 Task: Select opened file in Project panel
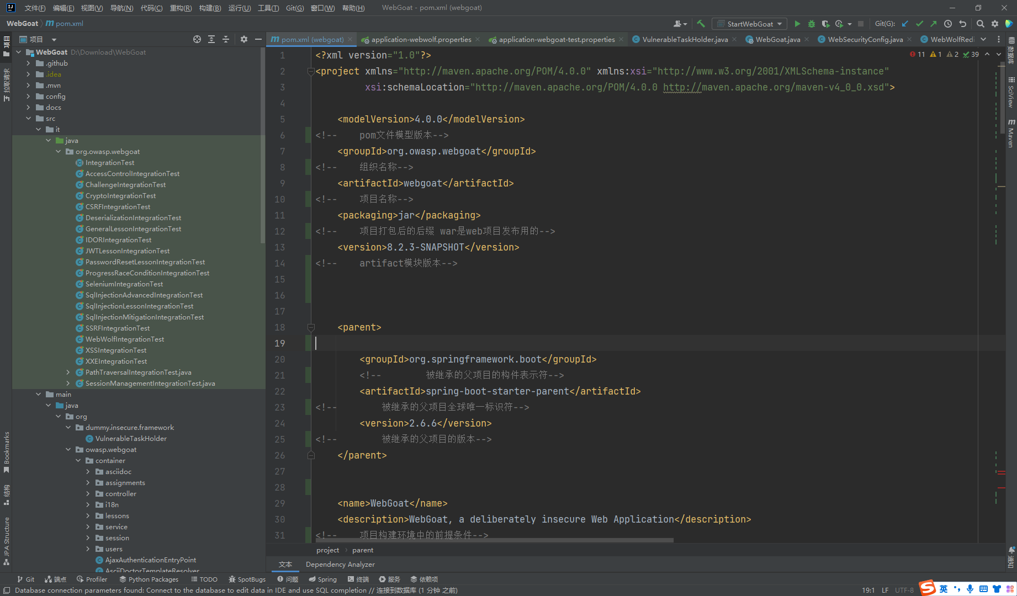[197, 39]
